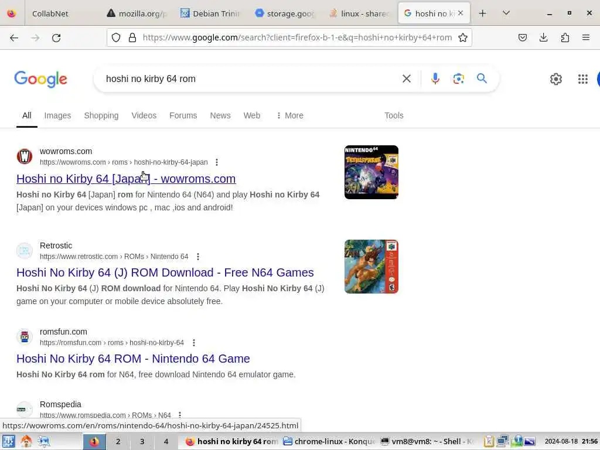The height and width of the screenshot is (450, 600).
Task: Open options for Retrostic result
Action: (198, 257)
